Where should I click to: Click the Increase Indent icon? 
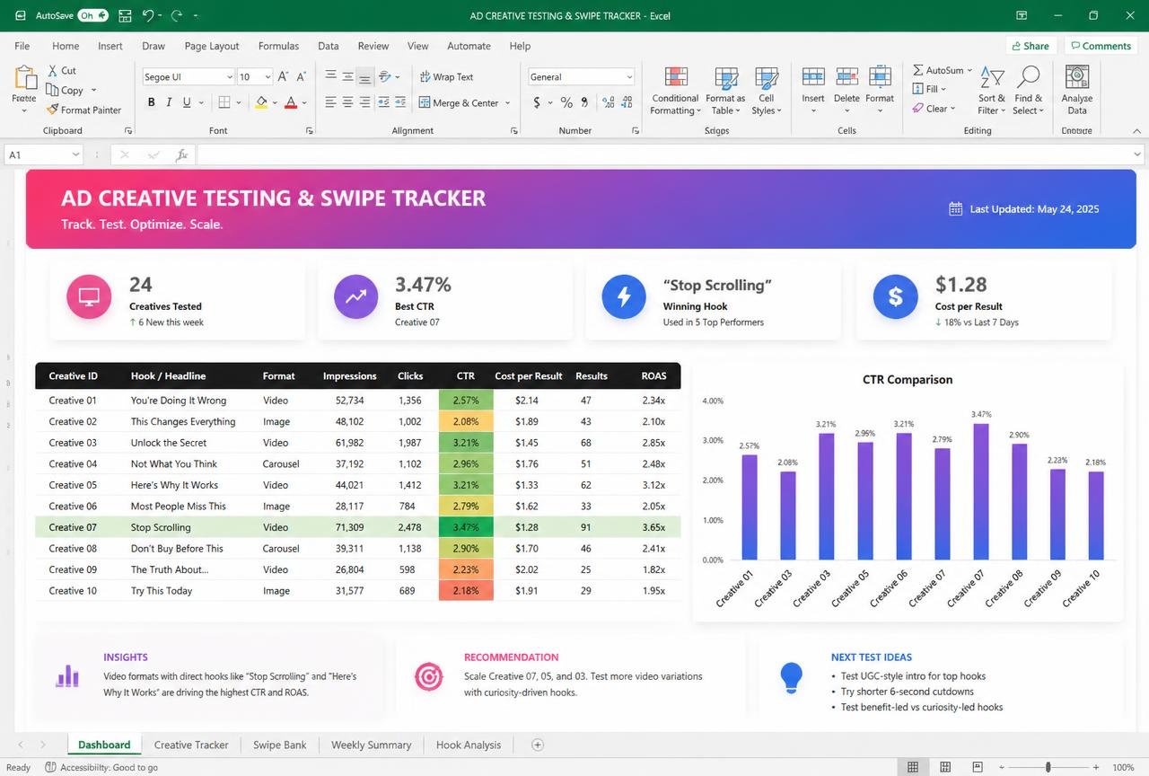pyautogui.click(x=399, y=102)
